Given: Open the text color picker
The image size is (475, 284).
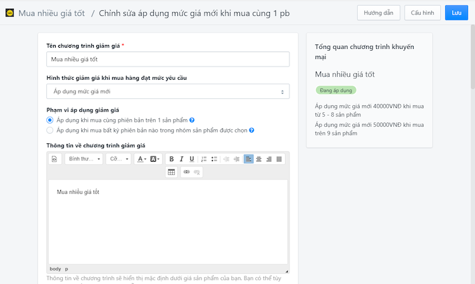Looking at the screenshot, I should [x=142, y=159].
